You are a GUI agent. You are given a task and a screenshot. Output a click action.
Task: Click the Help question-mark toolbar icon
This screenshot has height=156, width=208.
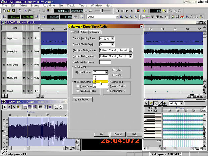tap(48, 11)
